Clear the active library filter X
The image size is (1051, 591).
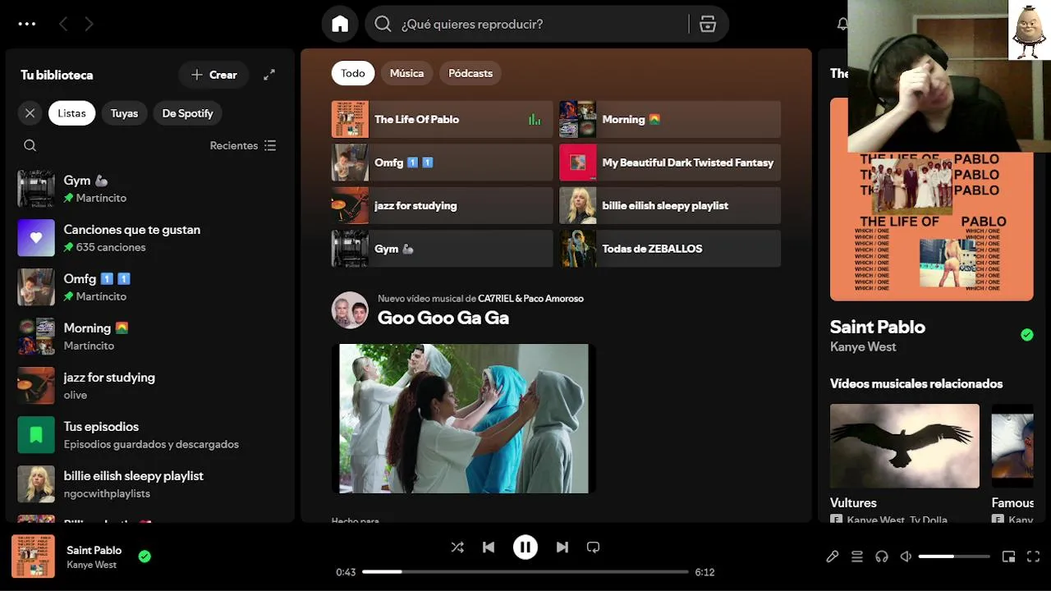30,113
